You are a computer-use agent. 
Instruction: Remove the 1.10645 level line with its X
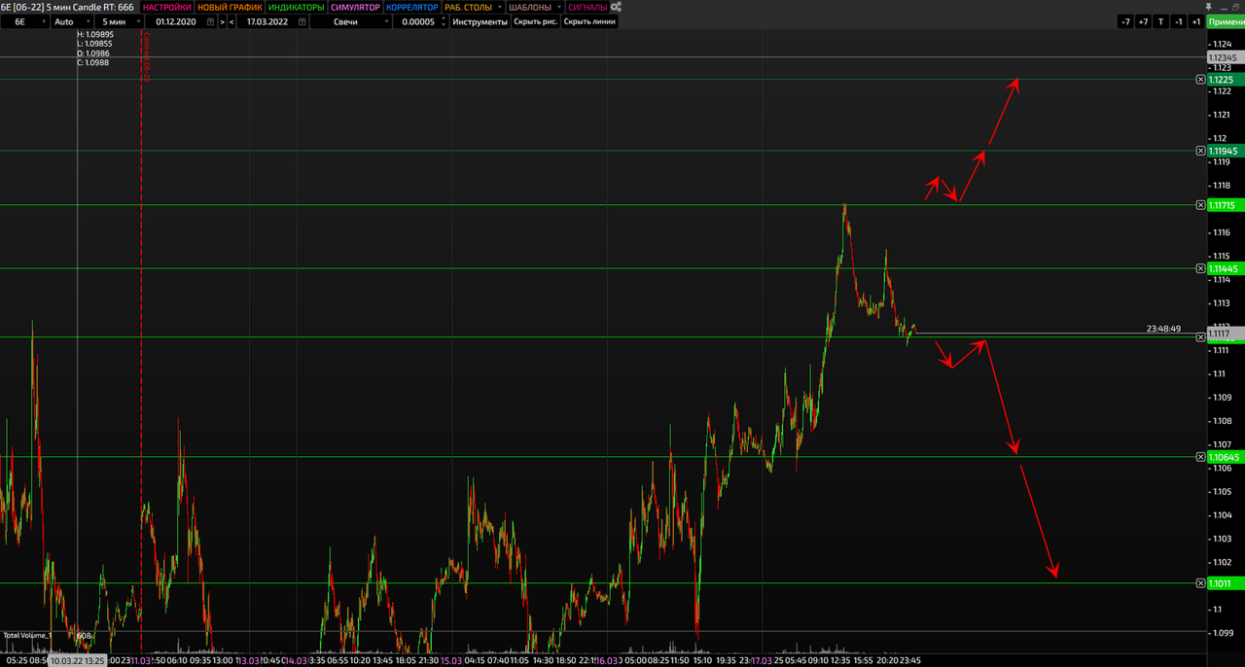pyautogui.click(x=1200, y=457)
